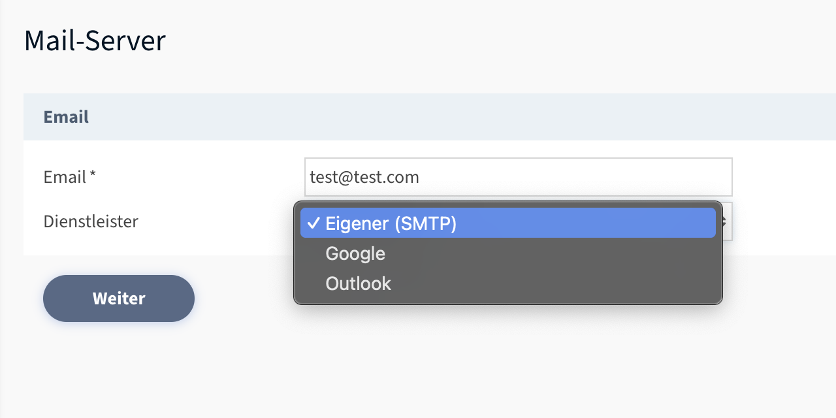Click the Dienstleister select arrow stepper

point(726,222)
